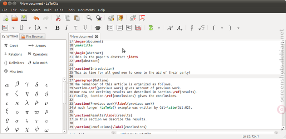Click the \maketitle command on line 18
Screen dimensions: 286x139
(83, 45)
